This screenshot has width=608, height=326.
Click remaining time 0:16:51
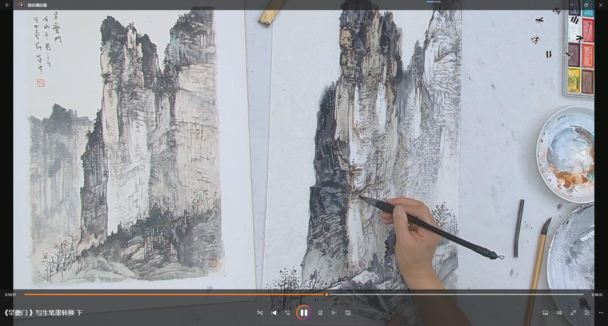coord(597,295)
